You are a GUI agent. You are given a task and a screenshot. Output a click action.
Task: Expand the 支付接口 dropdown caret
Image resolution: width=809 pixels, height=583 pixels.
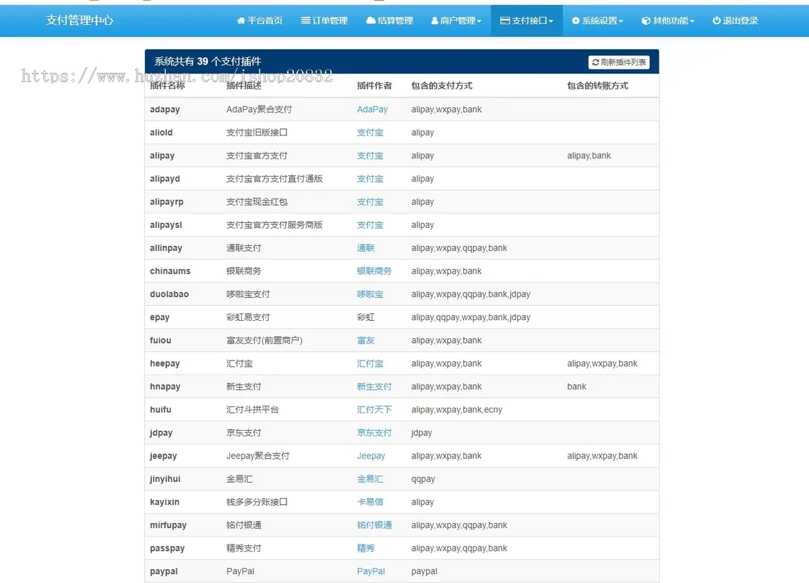pyautogui.click(x=551, y=22)
